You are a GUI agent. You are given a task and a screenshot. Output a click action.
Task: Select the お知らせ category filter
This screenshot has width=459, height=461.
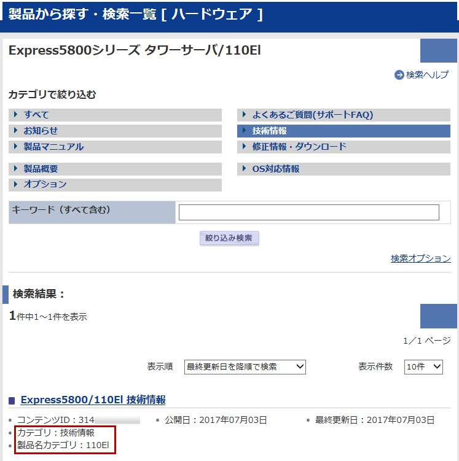[115, 131]
